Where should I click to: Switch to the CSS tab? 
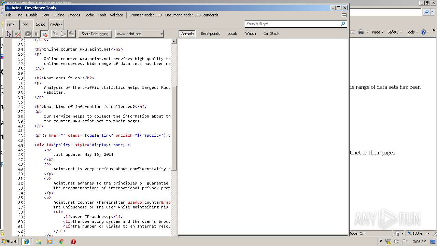[25, 25]
